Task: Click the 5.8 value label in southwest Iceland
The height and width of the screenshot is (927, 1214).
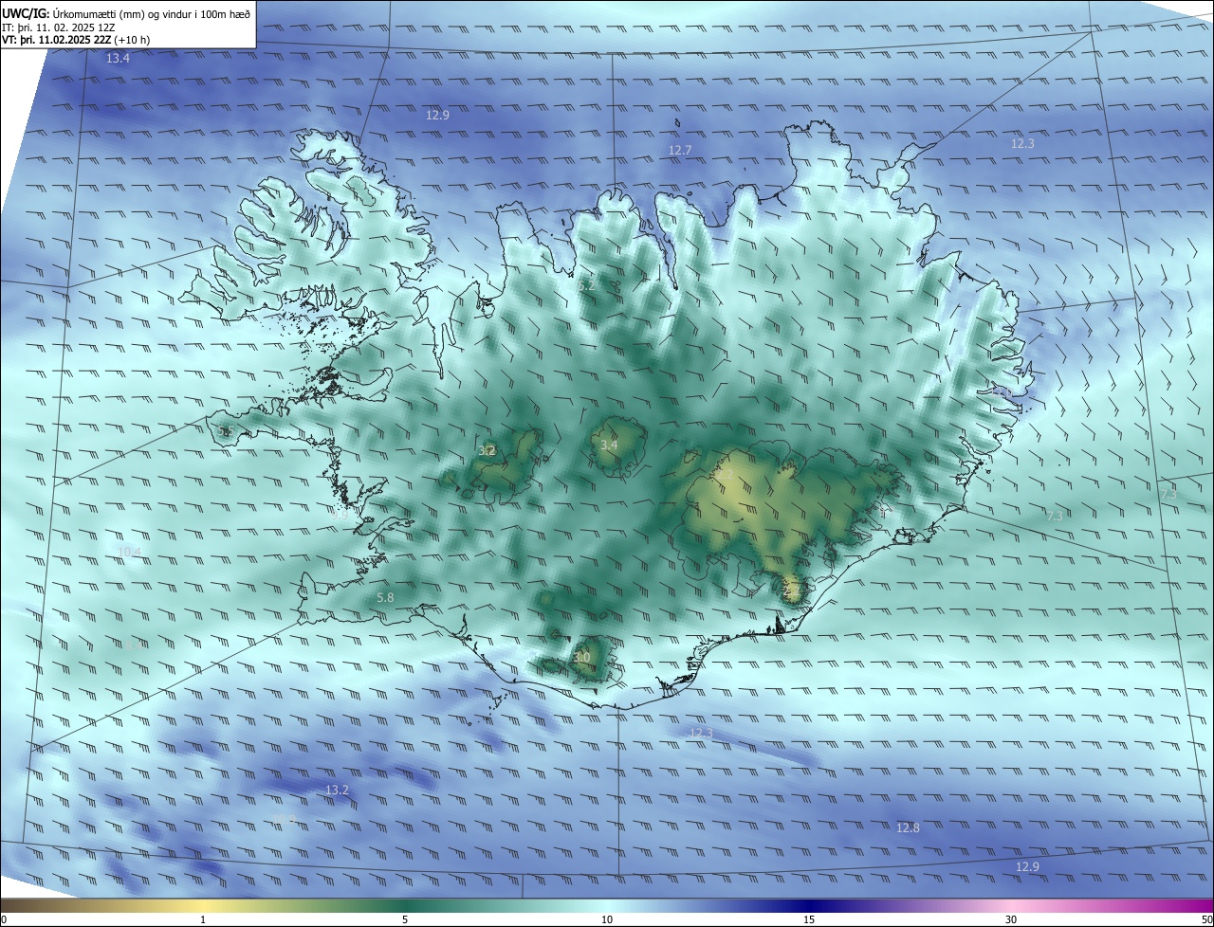Action: pos(385,598)
